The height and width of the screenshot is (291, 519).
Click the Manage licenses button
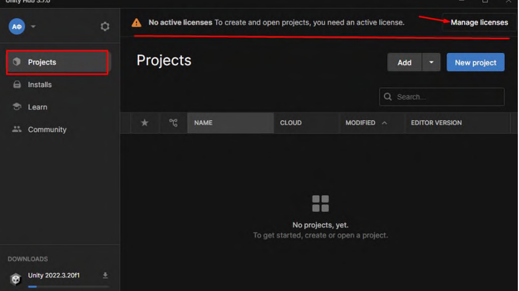[479, 22]
